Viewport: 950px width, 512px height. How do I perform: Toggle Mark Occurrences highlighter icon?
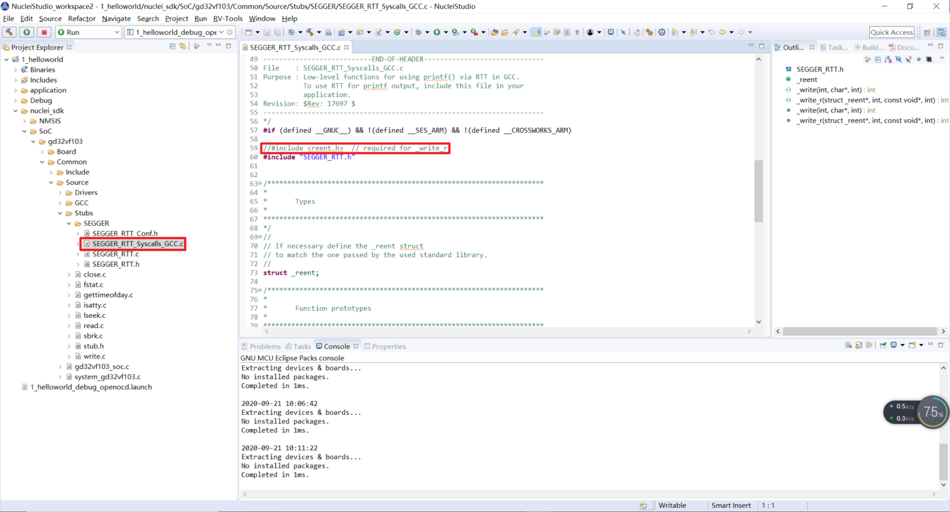537,32
